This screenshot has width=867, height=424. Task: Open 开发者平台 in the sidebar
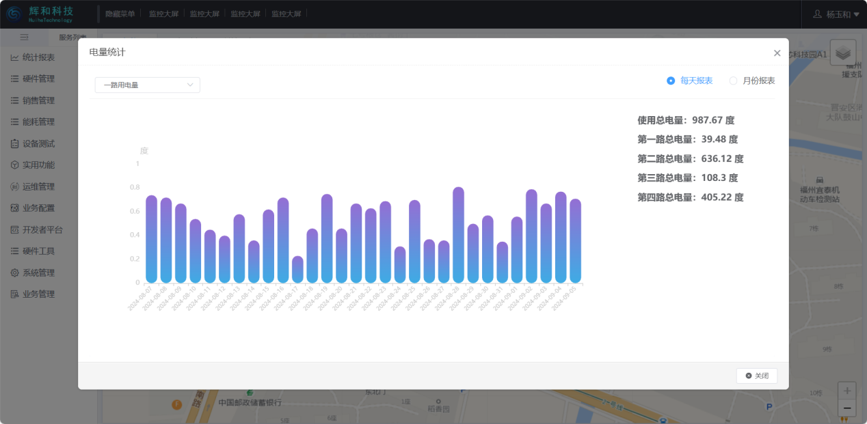coord(42,229)
